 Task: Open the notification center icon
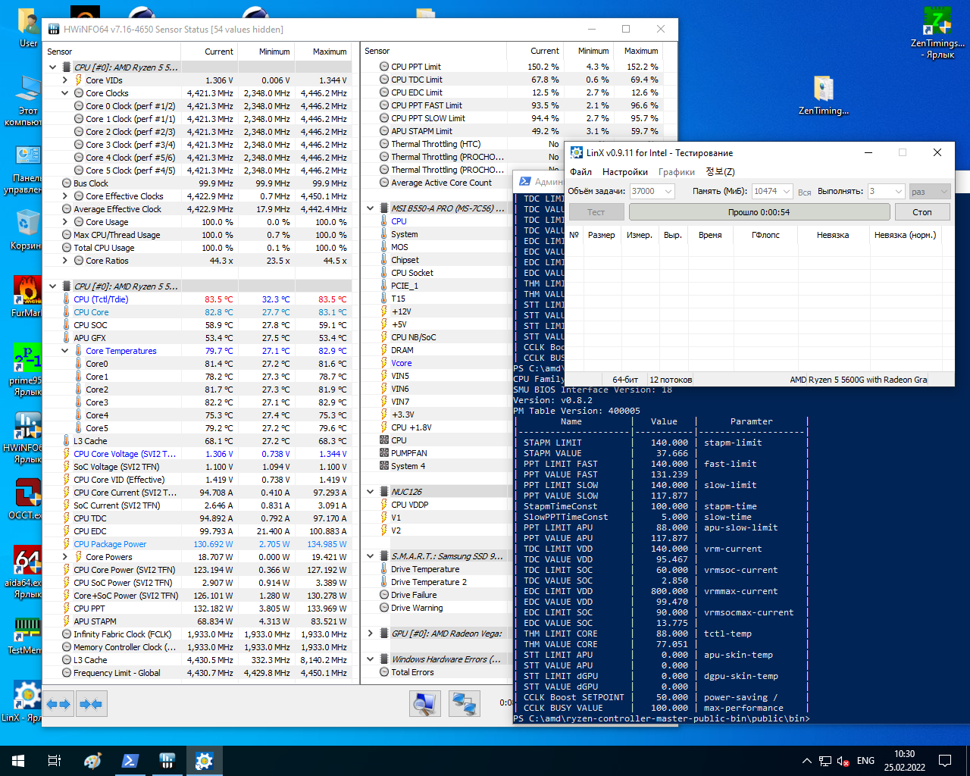coord(945,761)
